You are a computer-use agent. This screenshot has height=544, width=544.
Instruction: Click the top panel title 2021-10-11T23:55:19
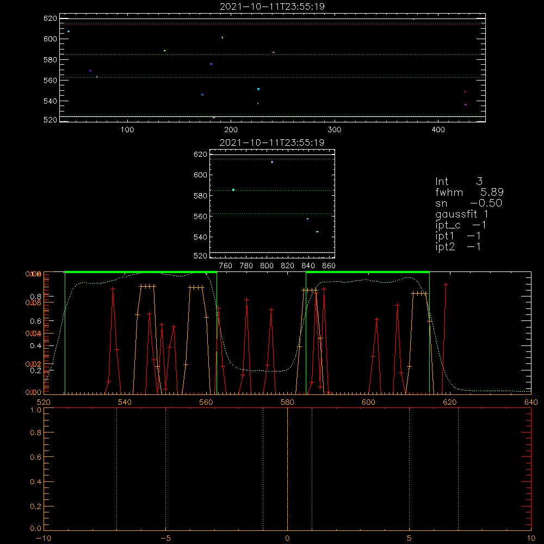click(272, 7)
